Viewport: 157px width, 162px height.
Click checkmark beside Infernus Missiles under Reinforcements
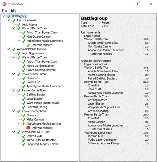pyautogui.click(x=28, y=45)
